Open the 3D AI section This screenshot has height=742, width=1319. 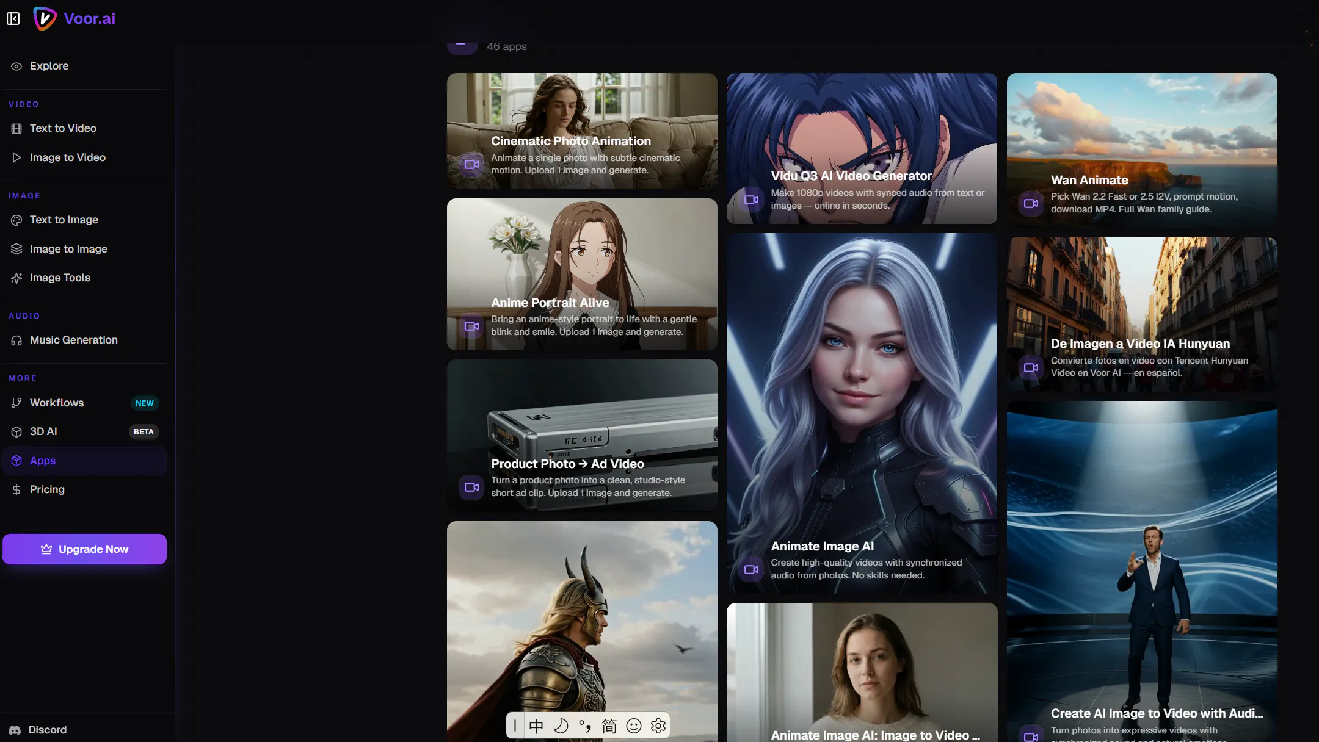point(84,431)
